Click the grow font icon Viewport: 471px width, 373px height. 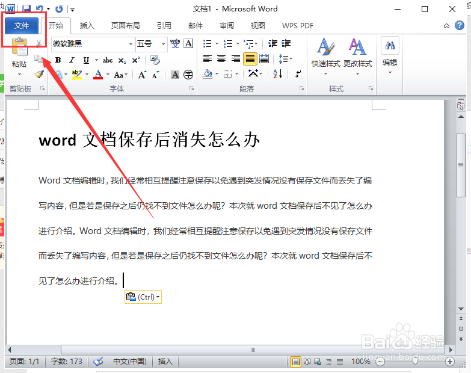142,75
